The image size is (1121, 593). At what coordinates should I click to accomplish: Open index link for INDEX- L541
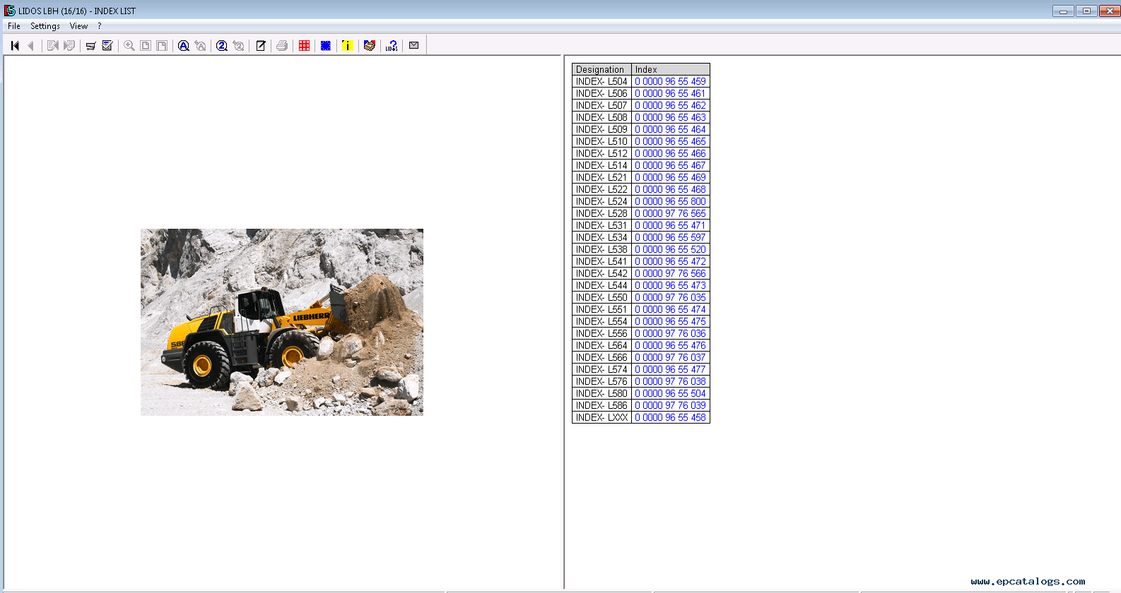point(670,261)
